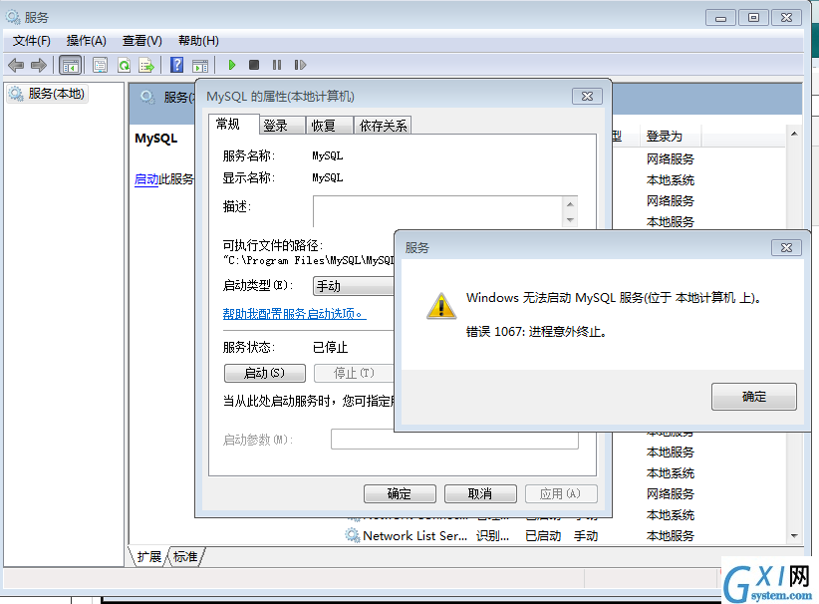Switch to the 标准 view tab
The height and width of the screenshot is (604, 819).
(185, 557)
